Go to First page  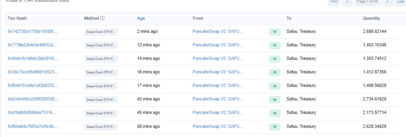coord(334,2)
